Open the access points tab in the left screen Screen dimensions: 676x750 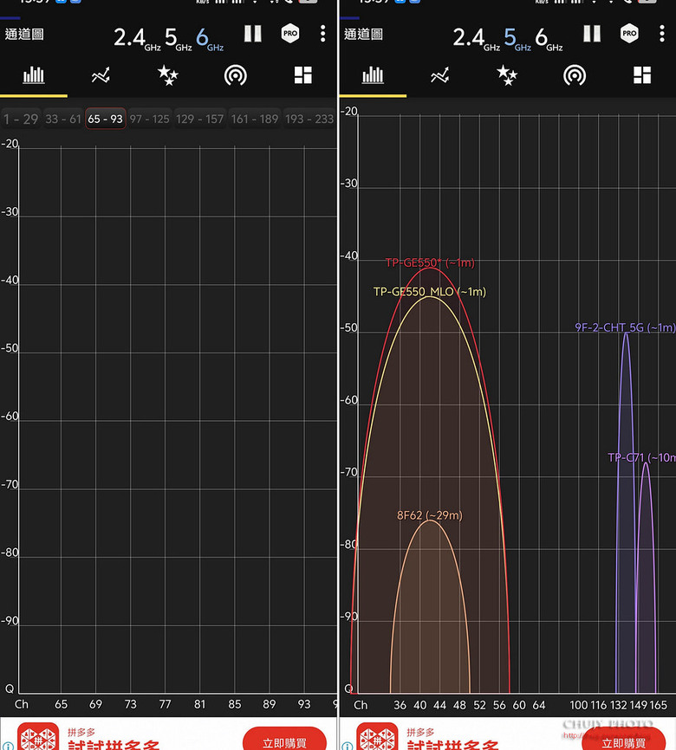[x=236, y=75]
